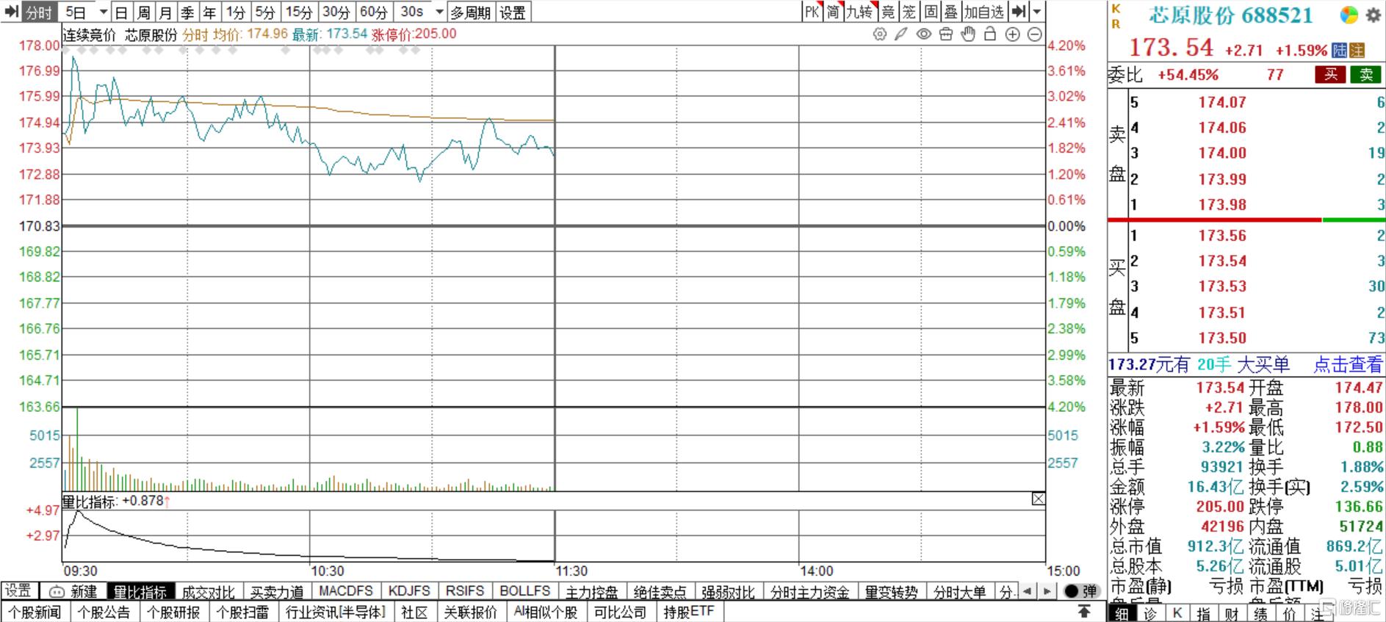Expand the 5日 period dropdown
The width and height of the screenshot is (1386, 622).
pos(103,12)
